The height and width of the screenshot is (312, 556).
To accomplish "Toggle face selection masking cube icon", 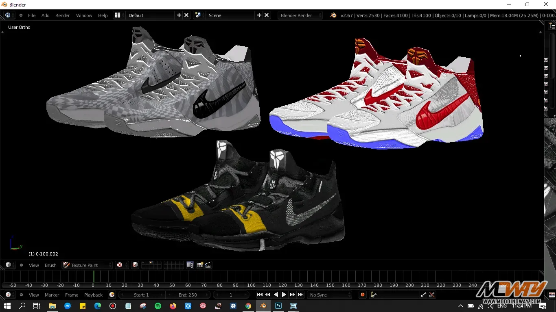I will coord(135,265).
